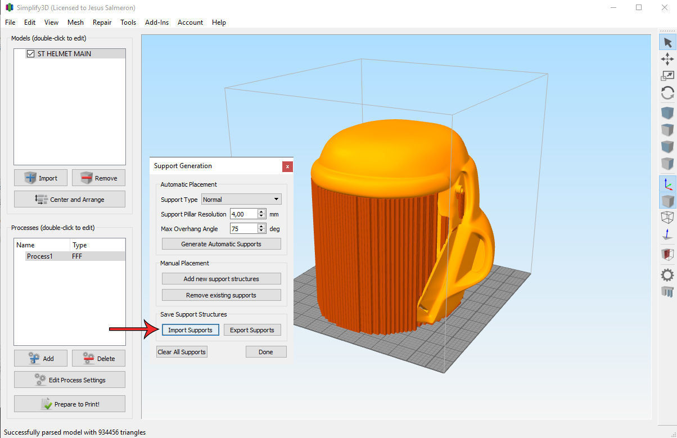Select the normal selection arrow tool
The height and width of the screenshot is (438, 677).
[x=667, y=42]
